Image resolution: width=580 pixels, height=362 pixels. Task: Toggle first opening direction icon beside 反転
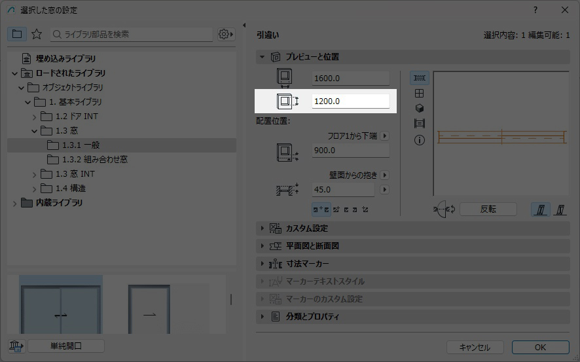(541, 209)
